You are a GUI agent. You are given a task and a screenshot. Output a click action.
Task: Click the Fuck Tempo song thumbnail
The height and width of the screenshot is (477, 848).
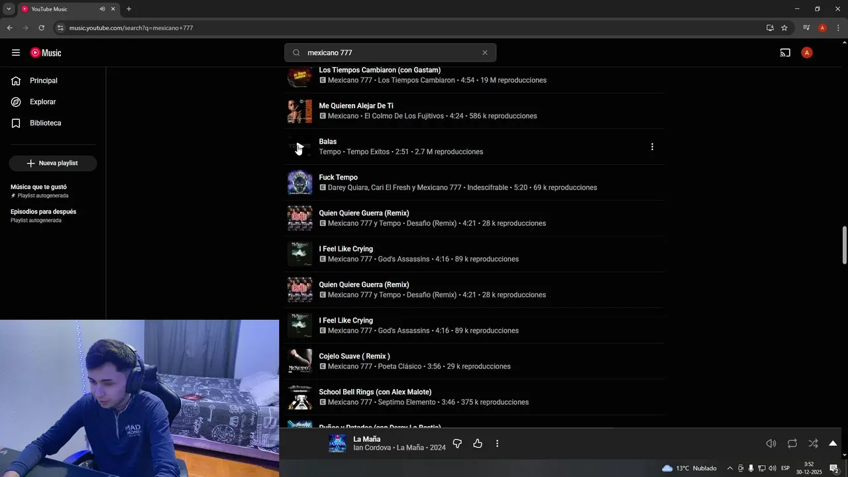click(299, 183)
